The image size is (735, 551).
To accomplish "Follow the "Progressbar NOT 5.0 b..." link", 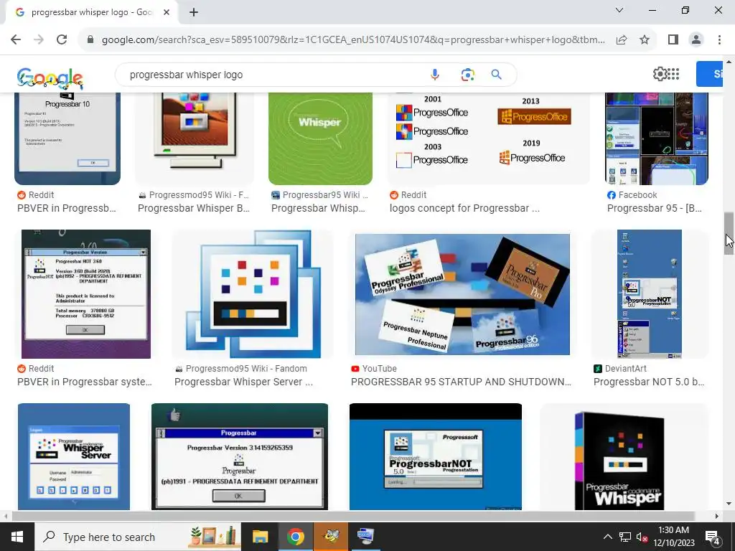I will pyautogui.click(x=649, y=382).
